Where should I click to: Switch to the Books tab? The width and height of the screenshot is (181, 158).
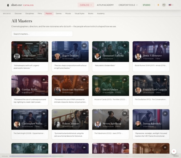point(91,14)
